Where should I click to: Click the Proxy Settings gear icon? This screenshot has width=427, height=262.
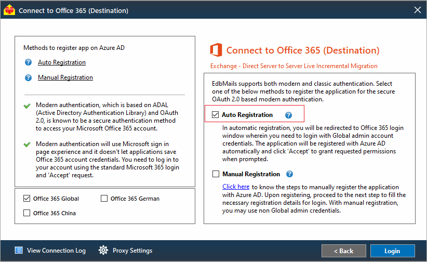[103, 250]
